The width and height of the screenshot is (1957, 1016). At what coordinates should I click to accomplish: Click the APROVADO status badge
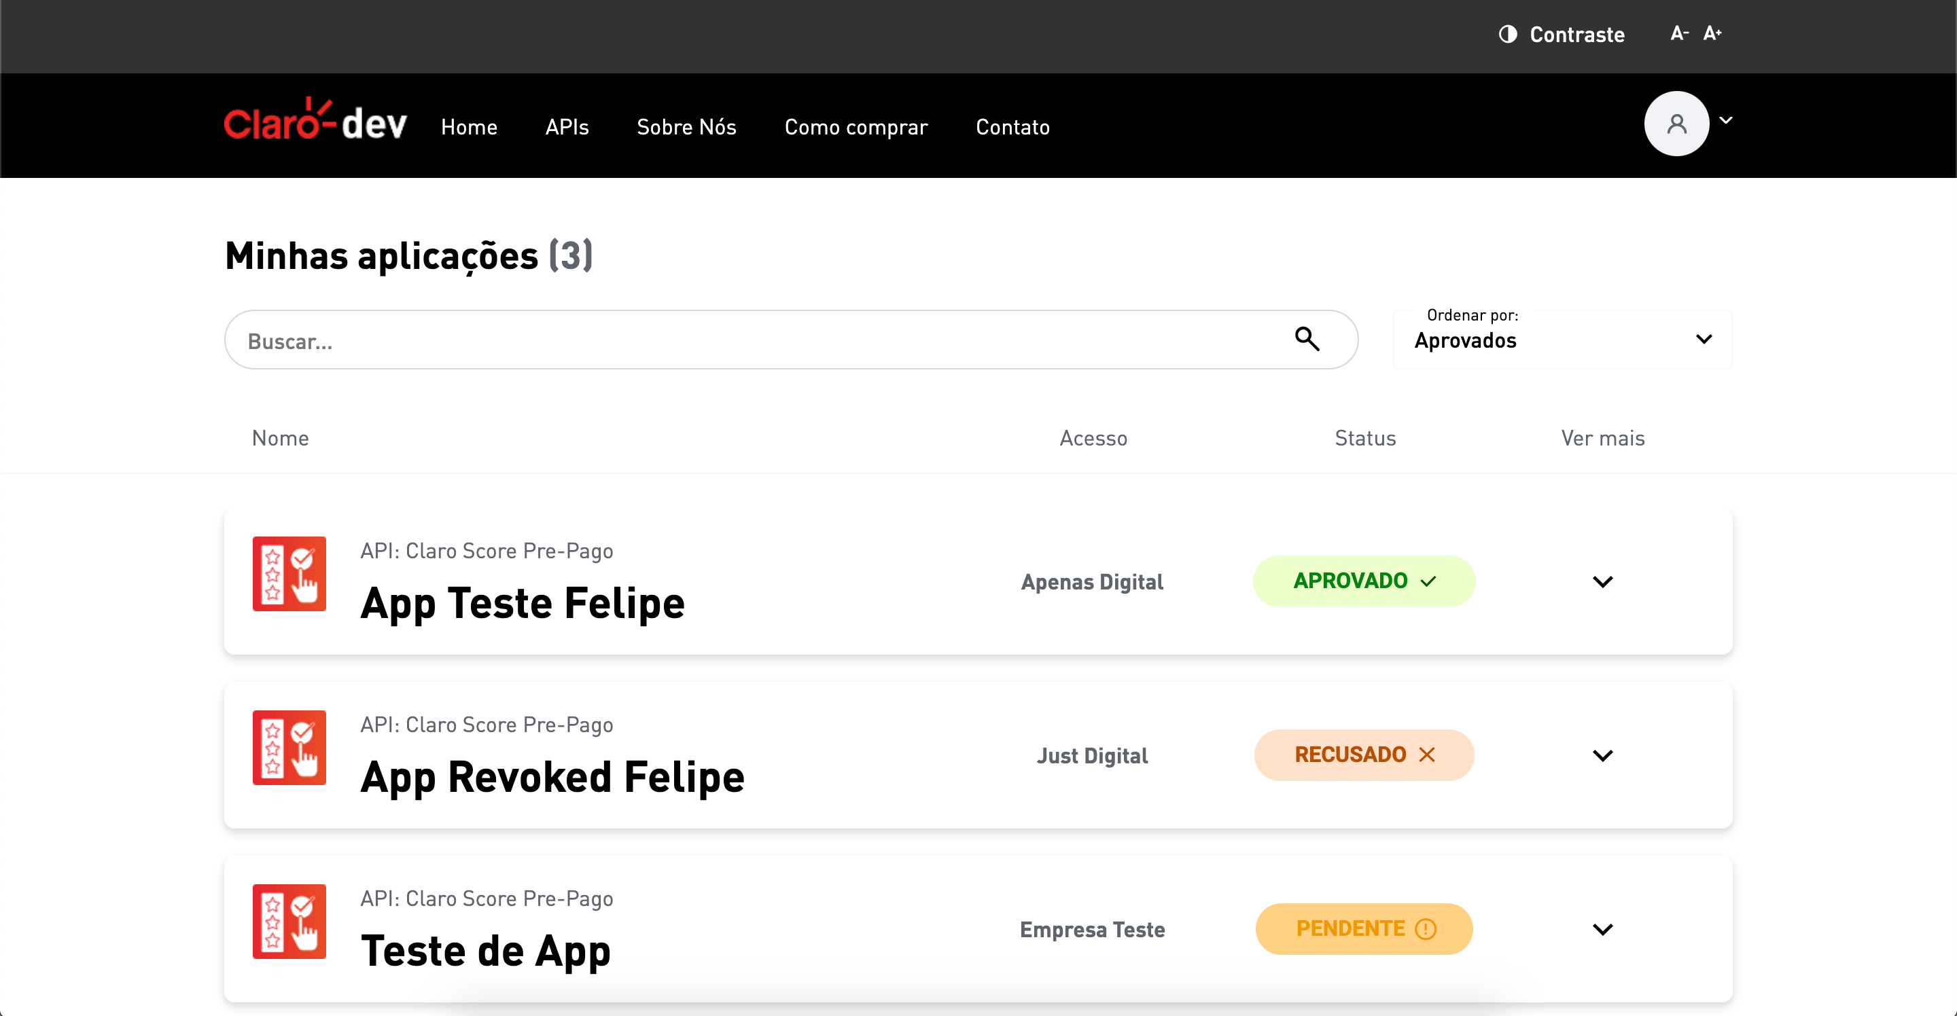pos(1364,581)
